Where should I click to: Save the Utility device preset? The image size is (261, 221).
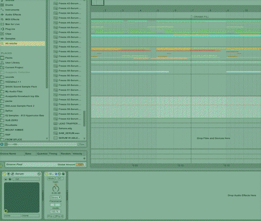[x=63, y=174]
